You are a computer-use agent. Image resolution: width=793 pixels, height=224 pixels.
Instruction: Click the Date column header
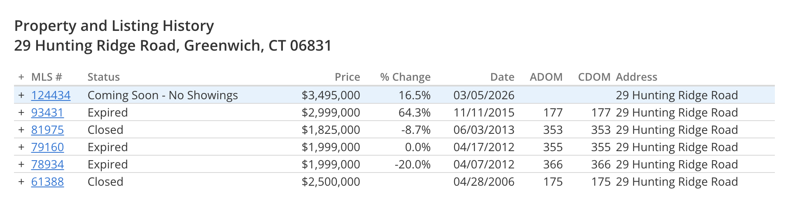502,77
